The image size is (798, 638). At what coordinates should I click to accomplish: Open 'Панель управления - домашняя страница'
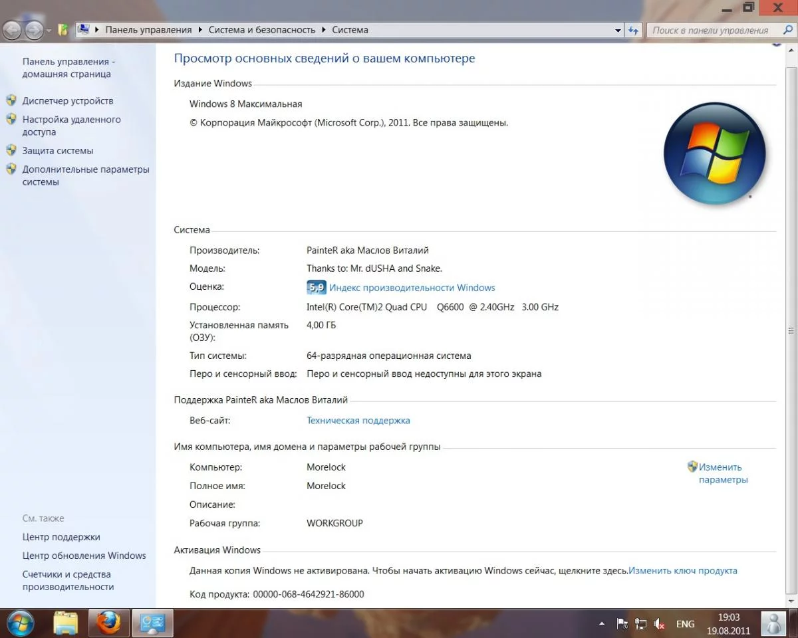68,68
